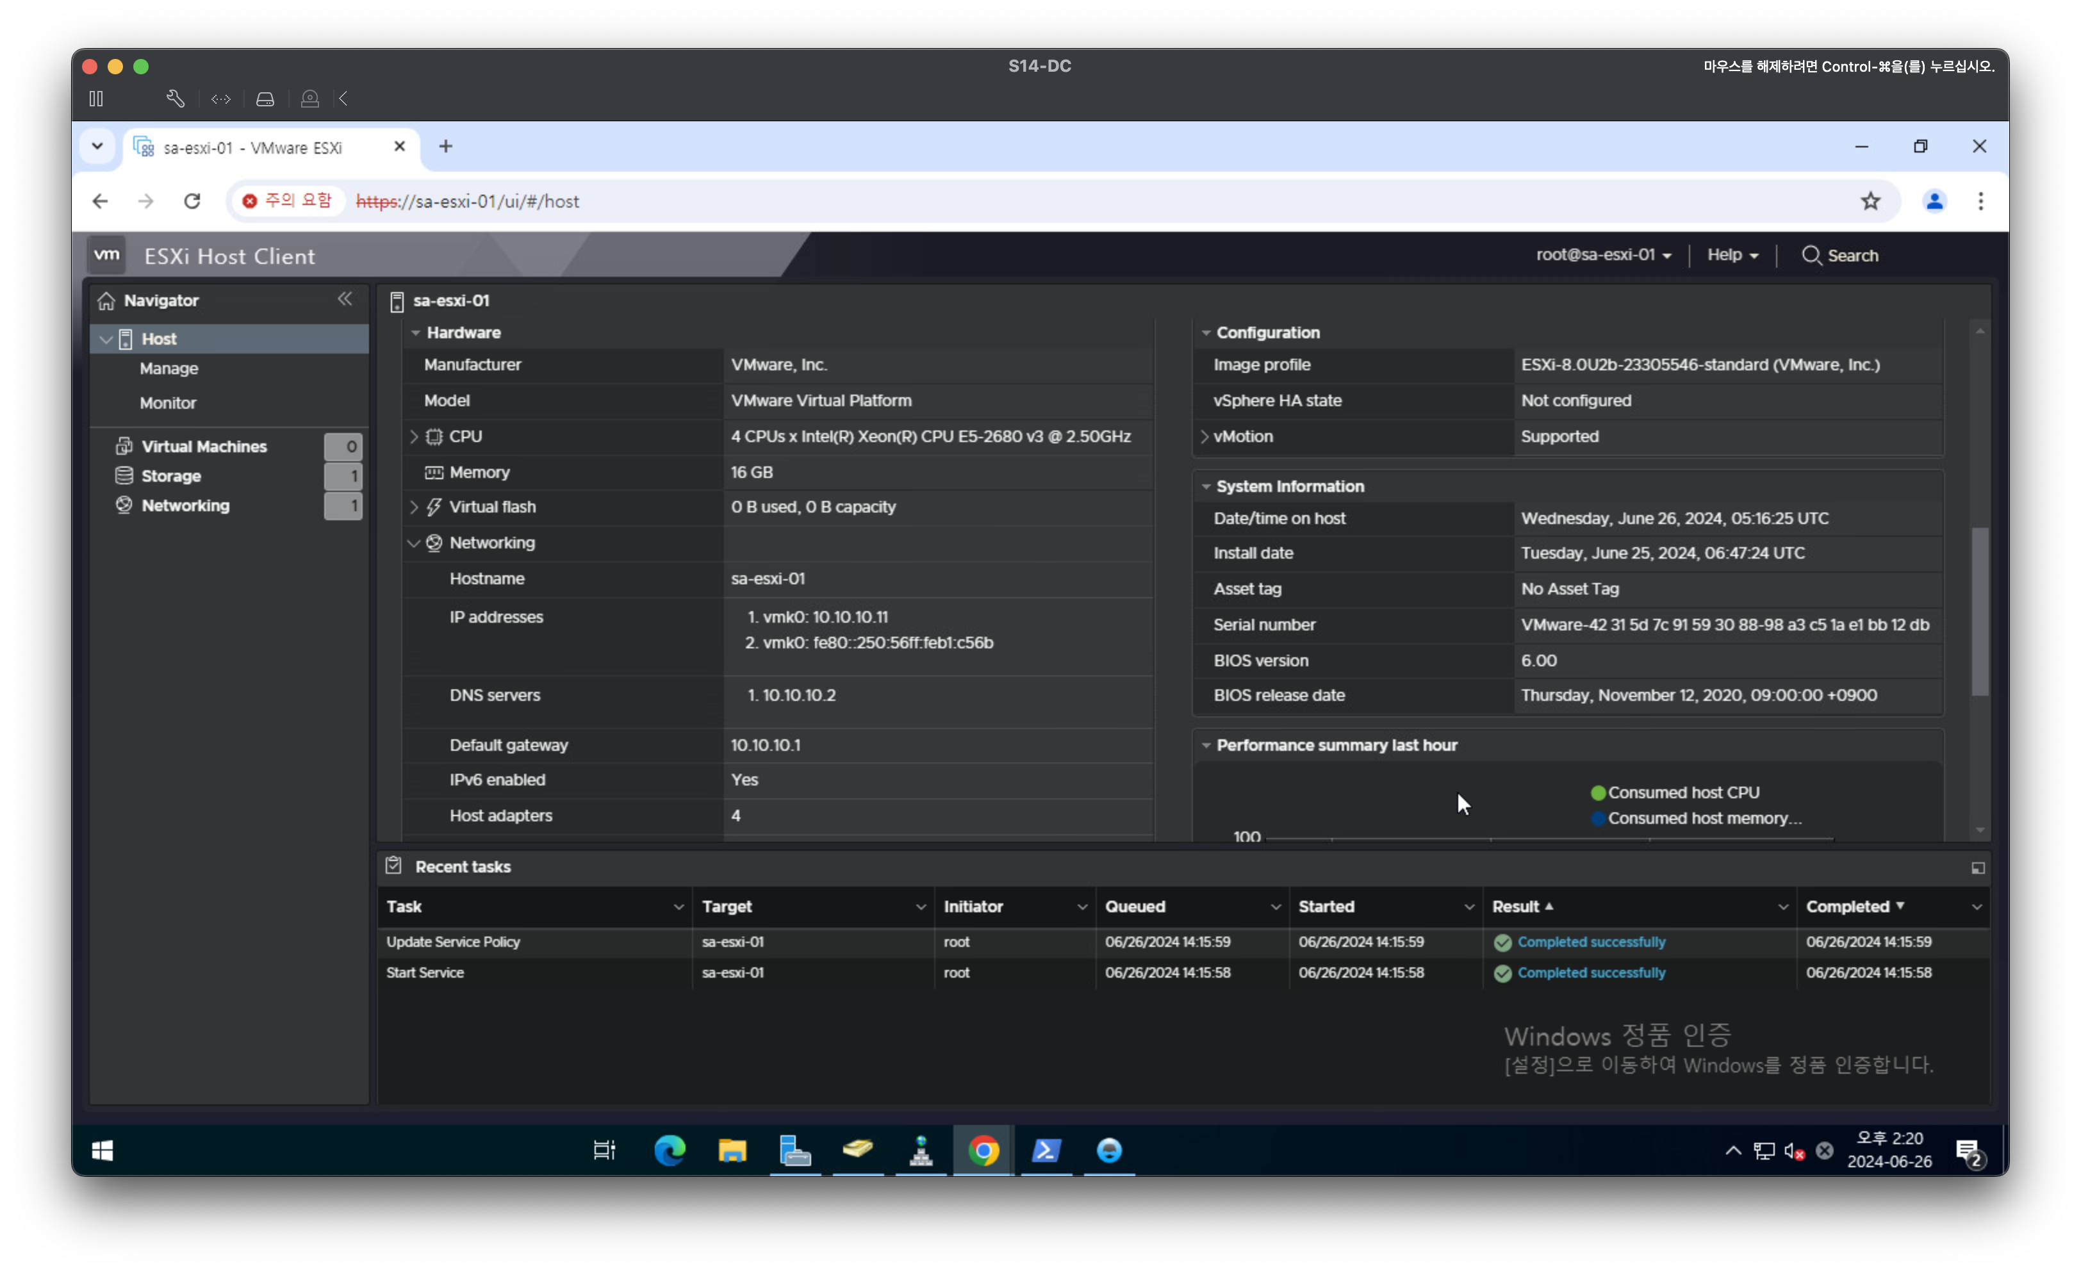The image size is (2081, 1271).
Task: Expand the vMotion configuration row
Action: coord(1205,437)
